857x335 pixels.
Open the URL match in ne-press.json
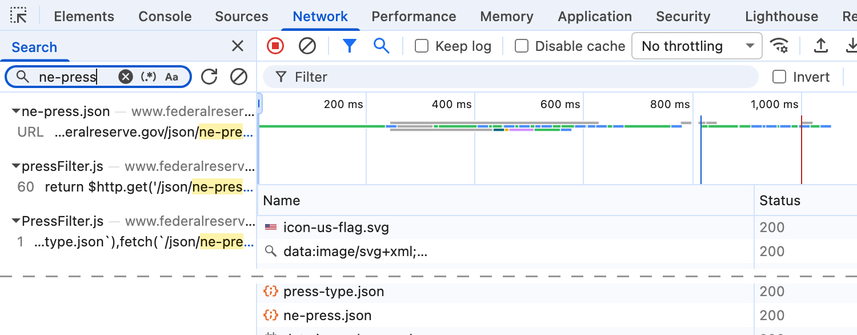click(135, 132)
